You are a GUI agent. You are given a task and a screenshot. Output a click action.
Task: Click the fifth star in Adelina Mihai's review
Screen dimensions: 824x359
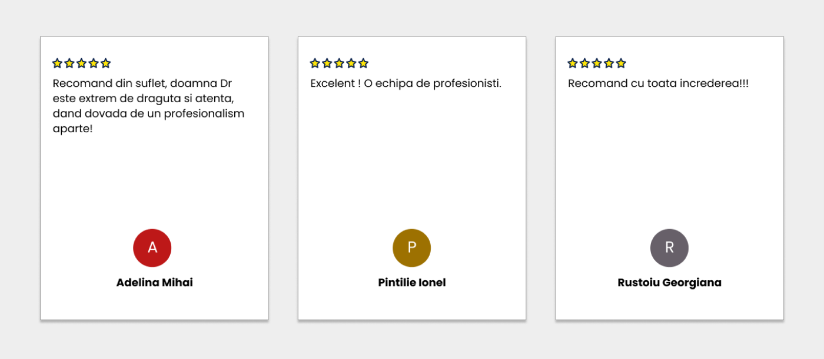click(105, 63)
